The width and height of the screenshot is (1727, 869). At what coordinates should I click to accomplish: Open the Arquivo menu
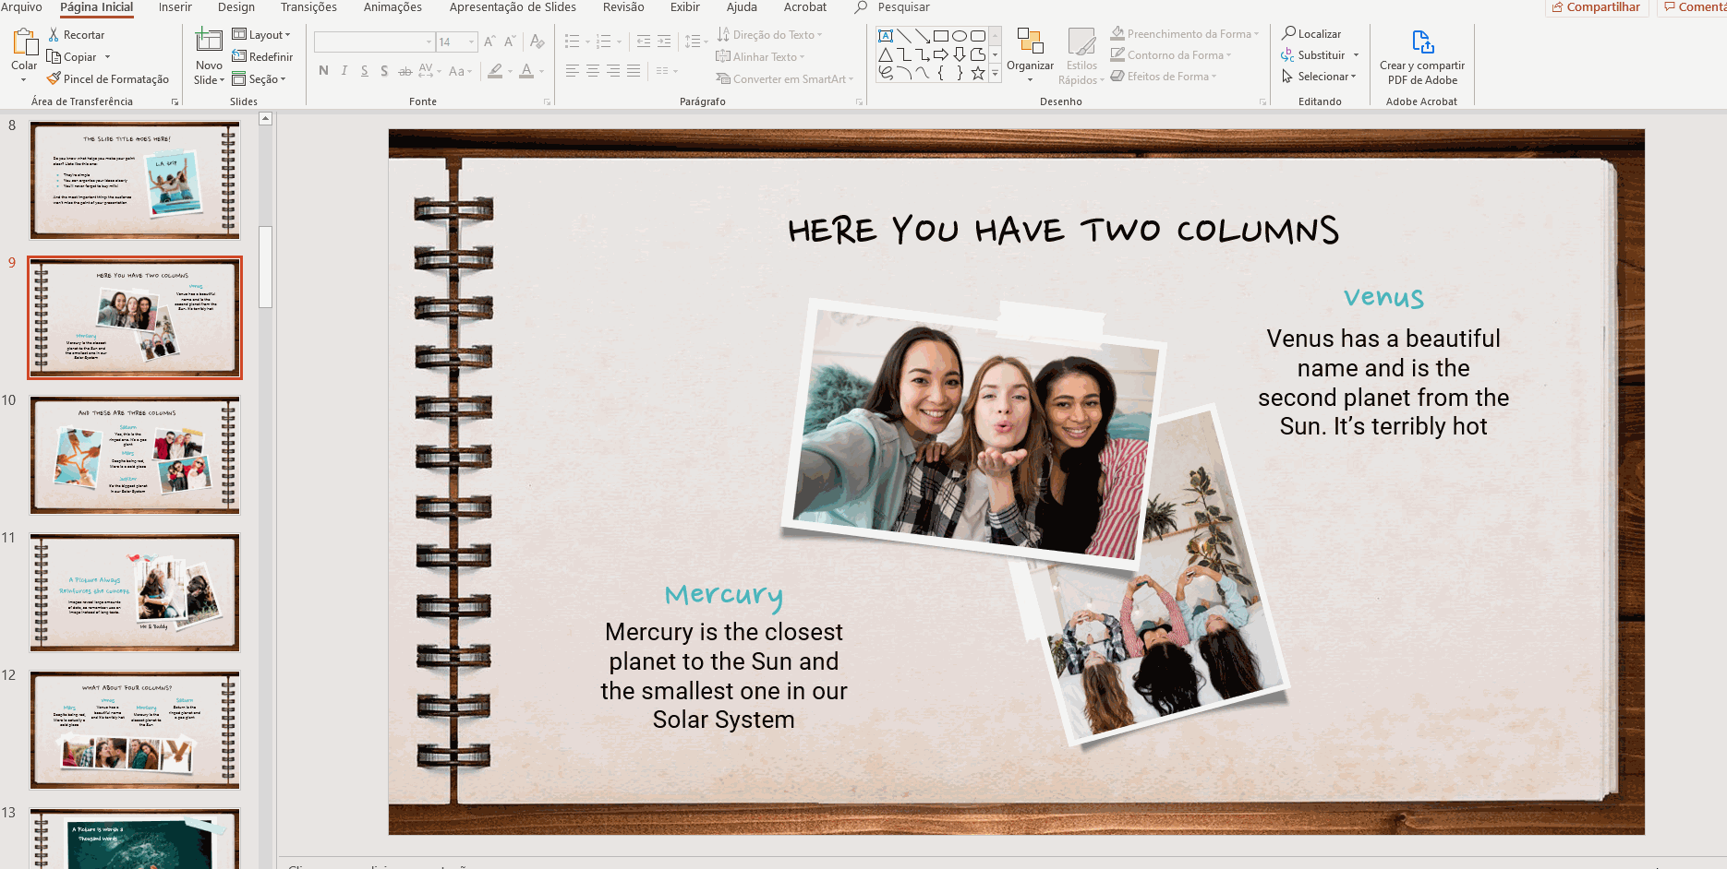click(x=21, y=7)
